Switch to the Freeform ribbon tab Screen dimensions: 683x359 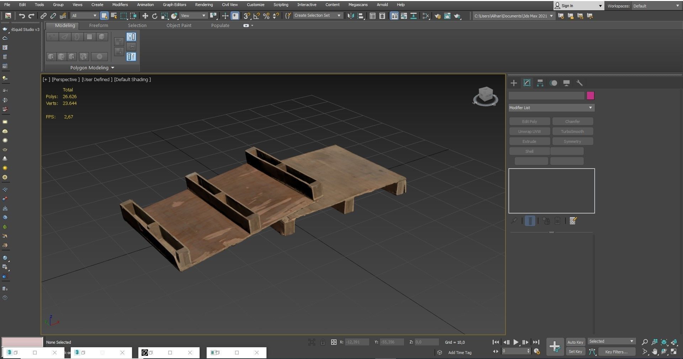(x=99, y=25)
